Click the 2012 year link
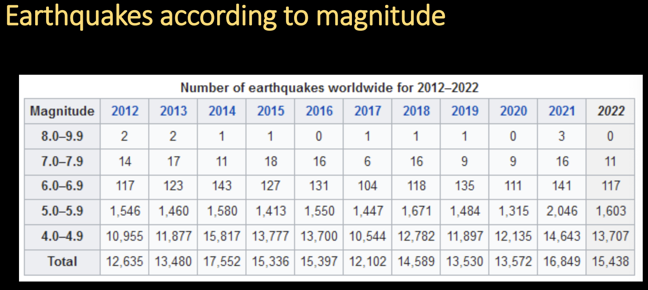The height and width of the screenshot is (290, 648). click(x=125, y=111)
